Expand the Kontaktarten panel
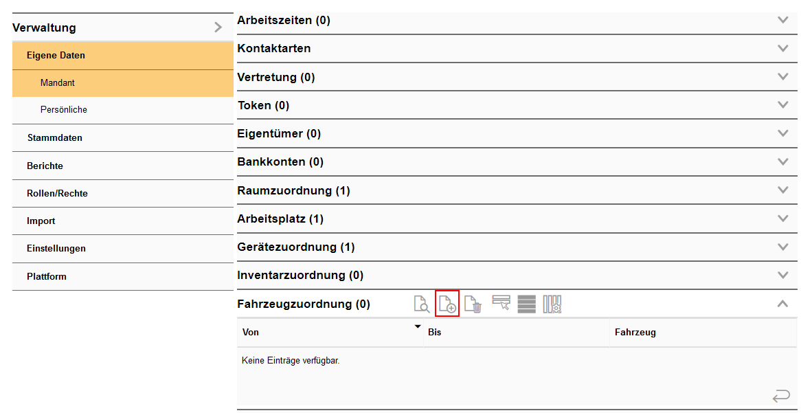This screenshot has width=801, height=413. 782,49
